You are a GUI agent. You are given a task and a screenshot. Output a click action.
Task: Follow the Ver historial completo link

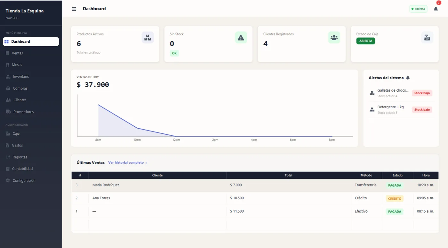127,162
